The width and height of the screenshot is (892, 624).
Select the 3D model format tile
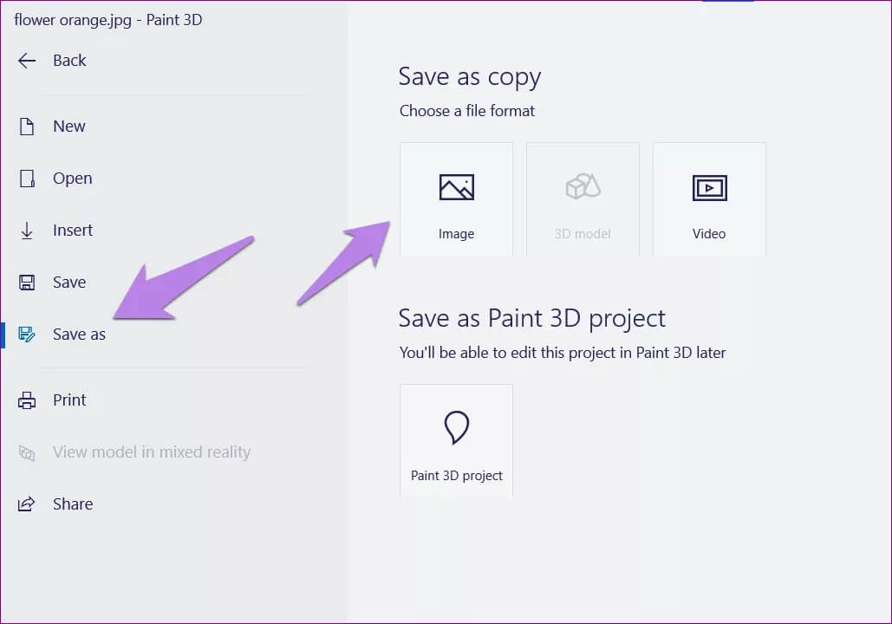pyautogui.click(x=583, y=199)
